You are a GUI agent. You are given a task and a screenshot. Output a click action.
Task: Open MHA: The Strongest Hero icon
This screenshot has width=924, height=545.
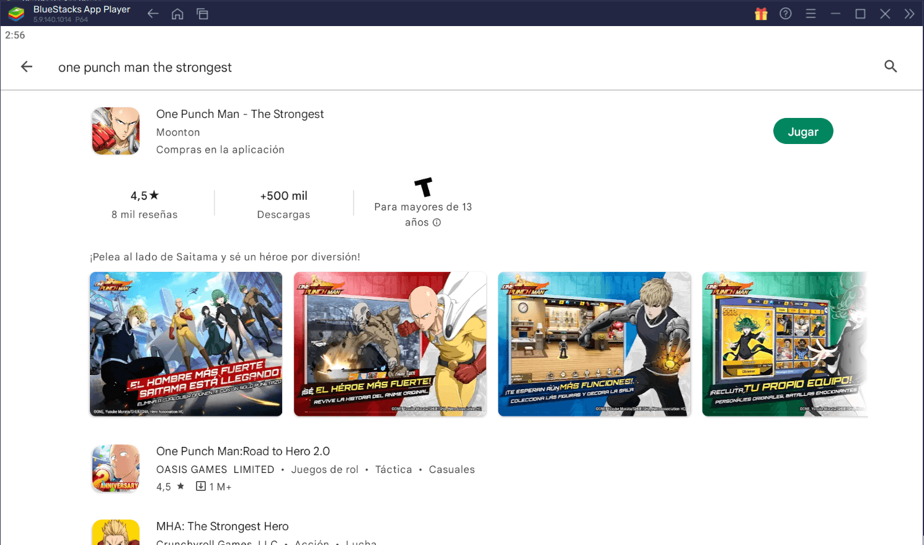coord(116,532)
